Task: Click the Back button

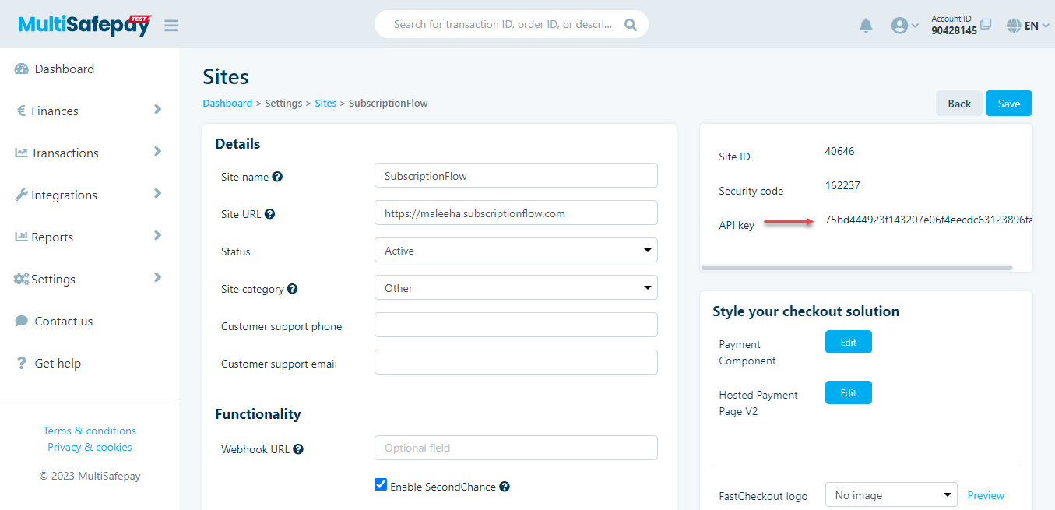Action: click(959, 104)
